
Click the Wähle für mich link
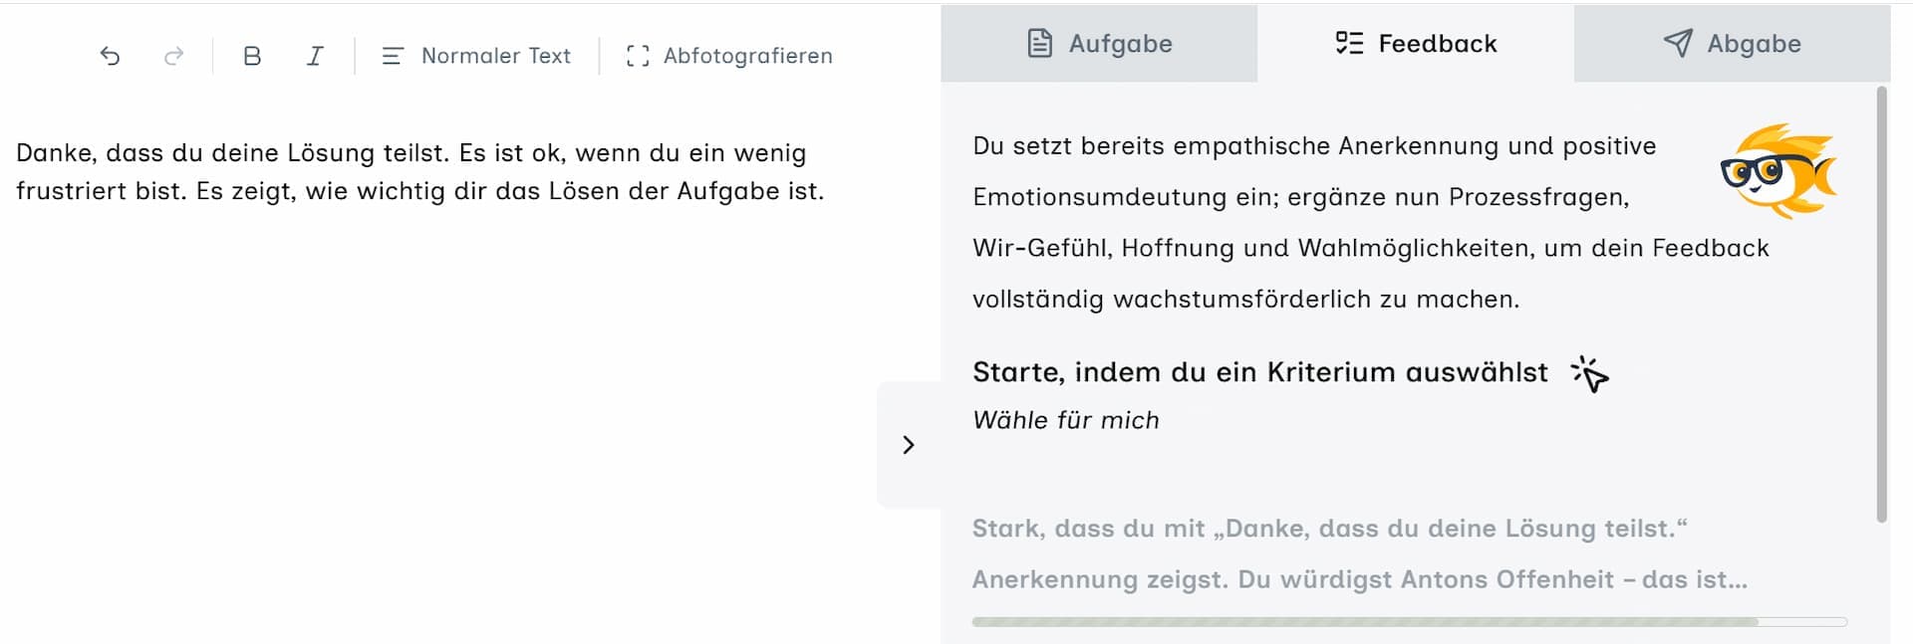(x=1065, y=420)
